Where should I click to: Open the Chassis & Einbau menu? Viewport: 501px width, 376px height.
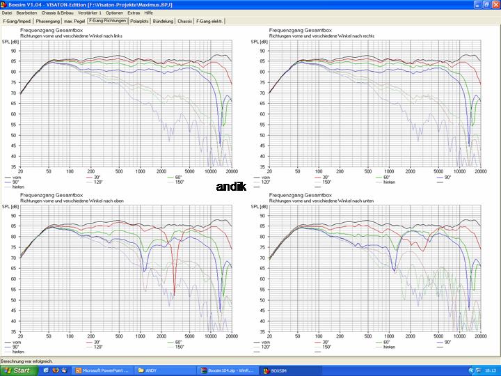[58, 13]
